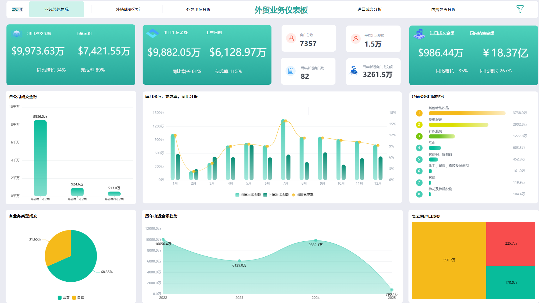The width and height of the screenshot is (539, 303).
Task: Go to 内贸销售分析 page
Action: click(443, 10)
